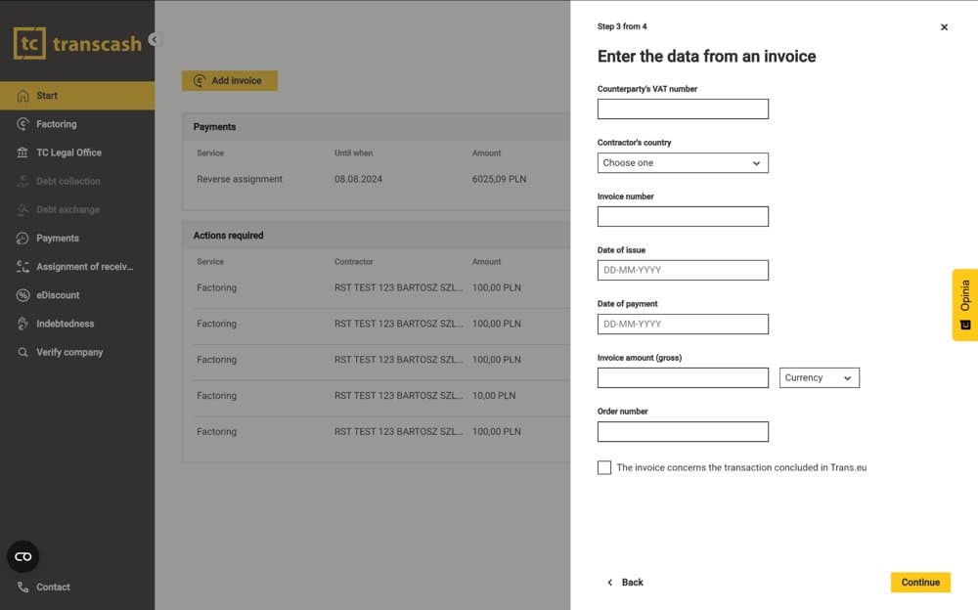Click the Contact link
Screen dimensions: 978x610
click(53, 587)
